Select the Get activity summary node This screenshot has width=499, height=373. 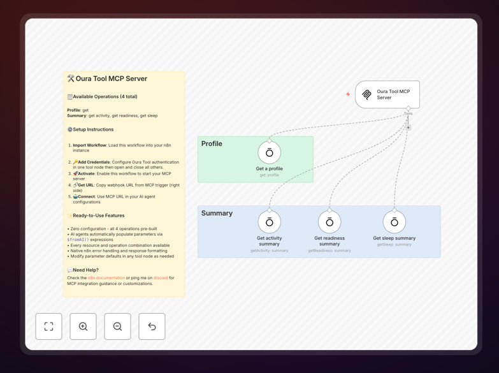point(269,222)
